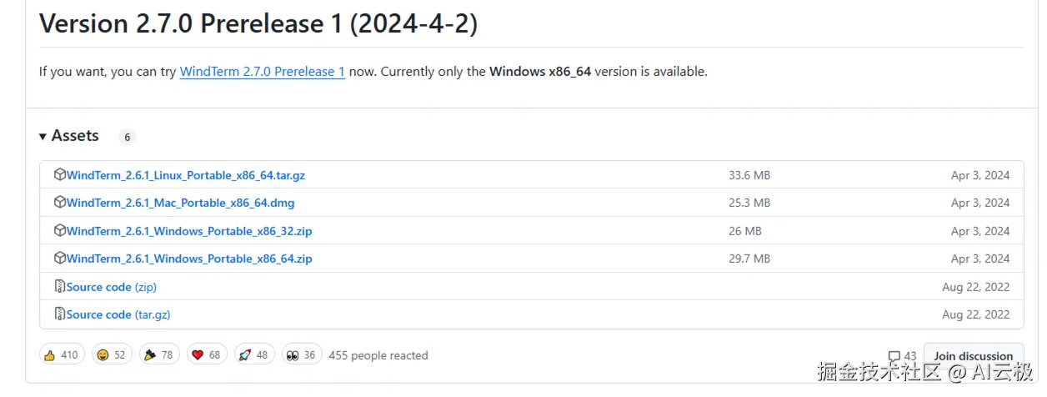The image size is (1047, 397).
Task: Click the rocket reaction with 48
Action: (x=253, y=355)
